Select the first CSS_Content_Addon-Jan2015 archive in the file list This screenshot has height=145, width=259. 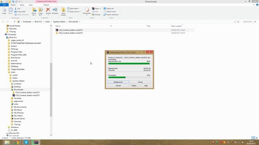[x=70, y=30]
